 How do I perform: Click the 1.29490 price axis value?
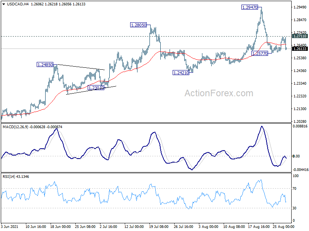[x=300, y=7]
